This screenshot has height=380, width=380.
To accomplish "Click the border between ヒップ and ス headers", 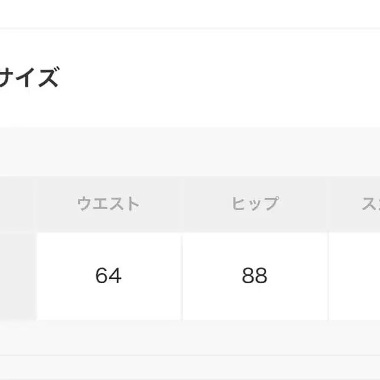I will (328, 204).
